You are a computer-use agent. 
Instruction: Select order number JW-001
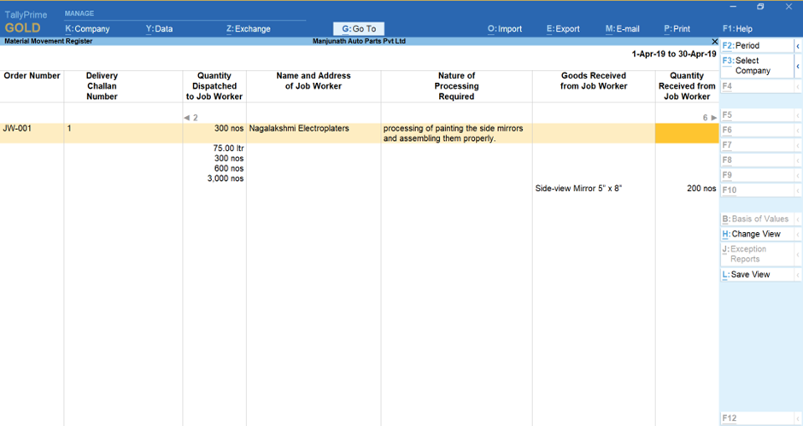(17, 129)
